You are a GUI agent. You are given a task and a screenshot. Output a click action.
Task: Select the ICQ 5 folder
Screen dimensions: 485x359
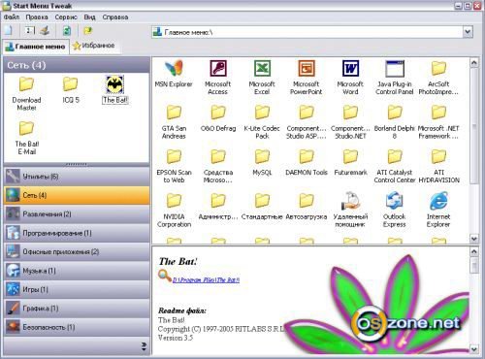(x=71, y=84)
